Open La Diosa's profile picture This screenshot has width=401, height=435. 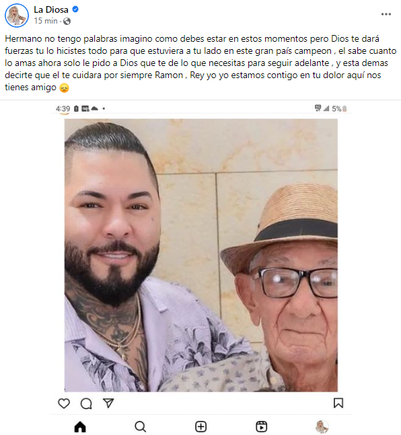17,15
